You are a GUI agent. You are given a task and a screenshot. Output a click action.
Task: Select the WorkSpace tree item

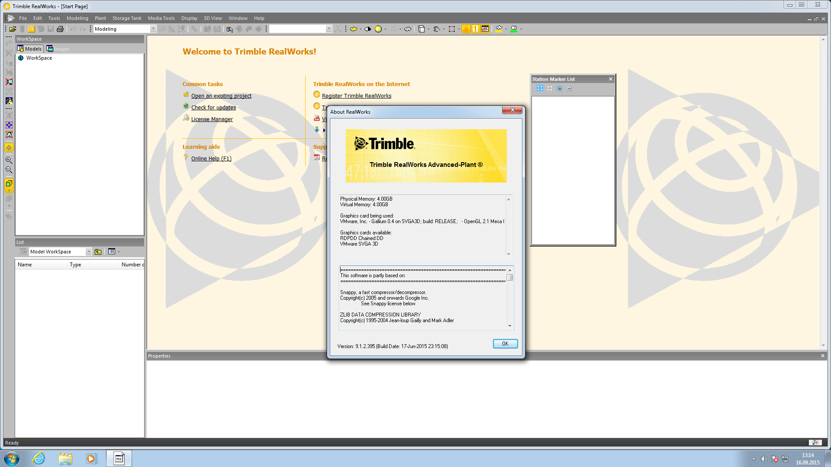click(39, 58)
